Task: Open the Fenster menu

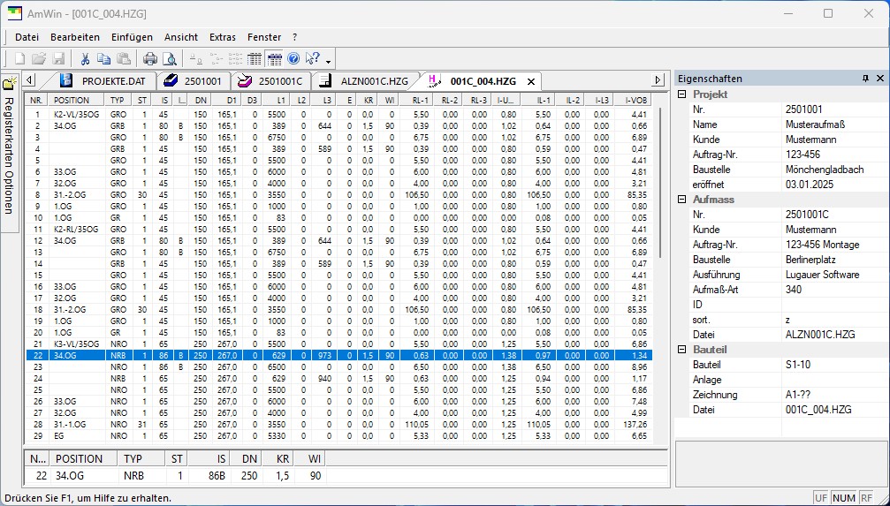Action: tap(264, 37)
